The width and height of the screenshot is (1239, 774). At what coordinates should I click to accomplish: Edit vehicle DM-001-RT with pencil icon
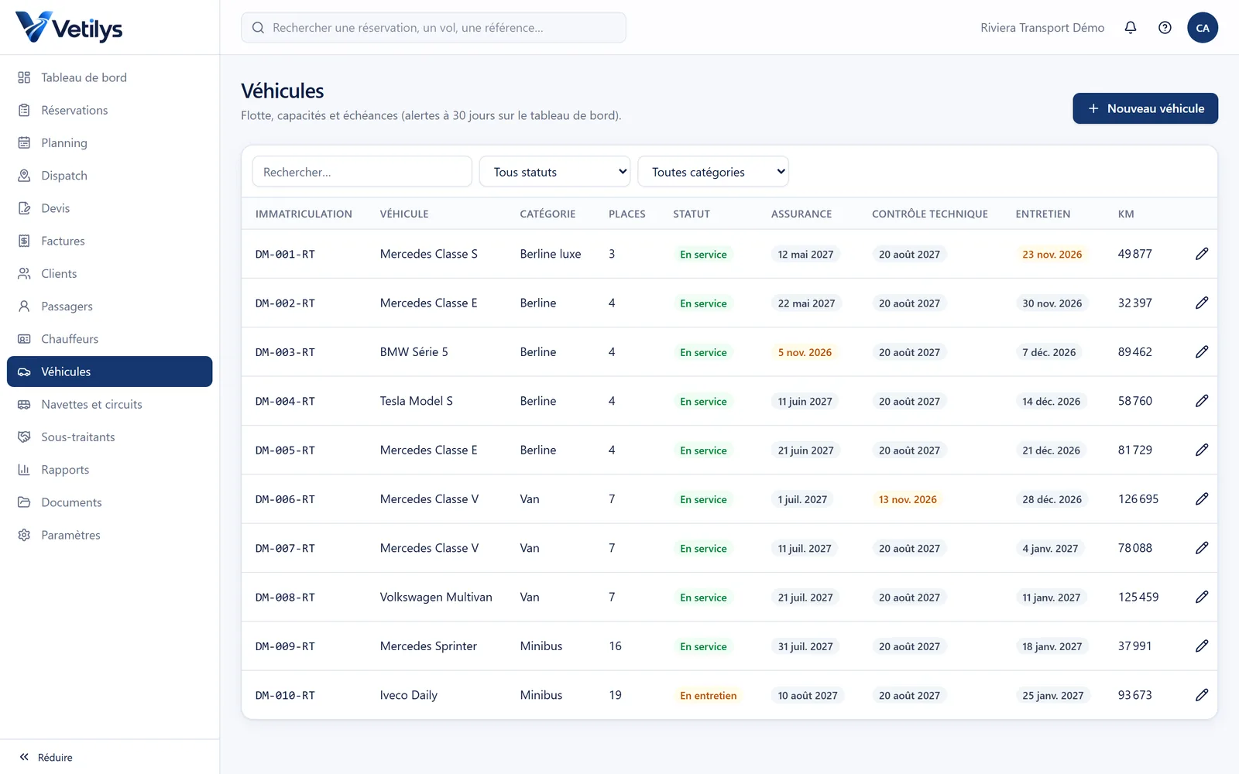tap(1202, 254)
